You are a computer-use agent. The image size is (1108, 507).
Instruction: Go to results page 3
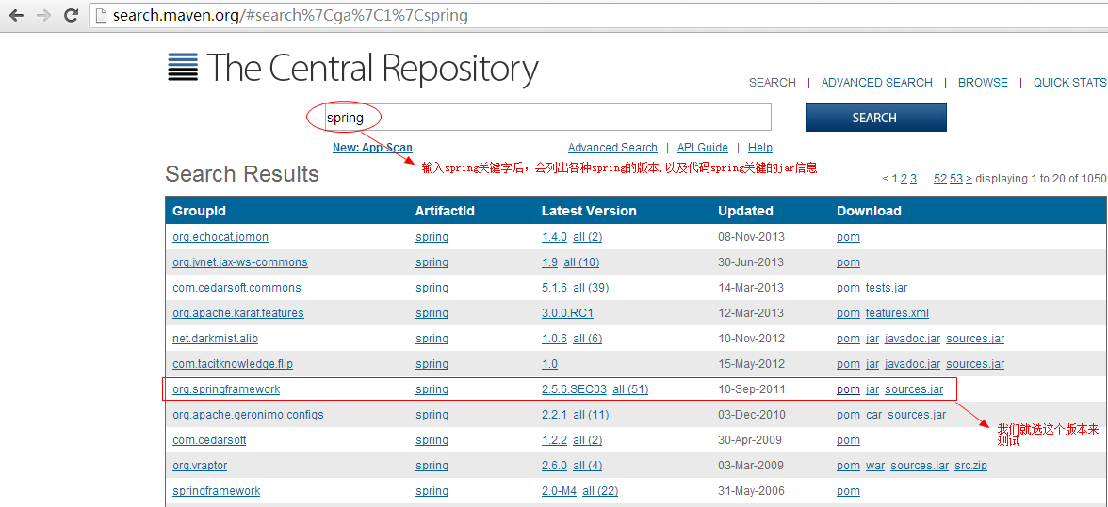913,179
